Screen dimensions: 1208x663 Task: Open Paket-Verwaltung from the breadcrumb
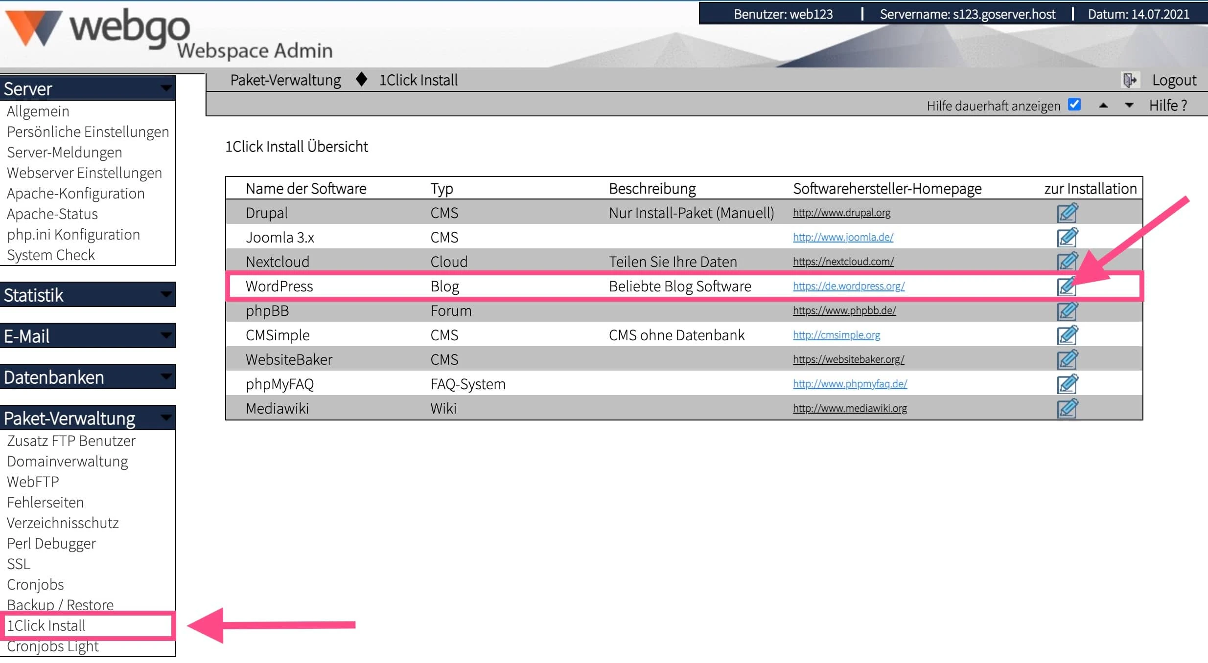click(284, 80)
